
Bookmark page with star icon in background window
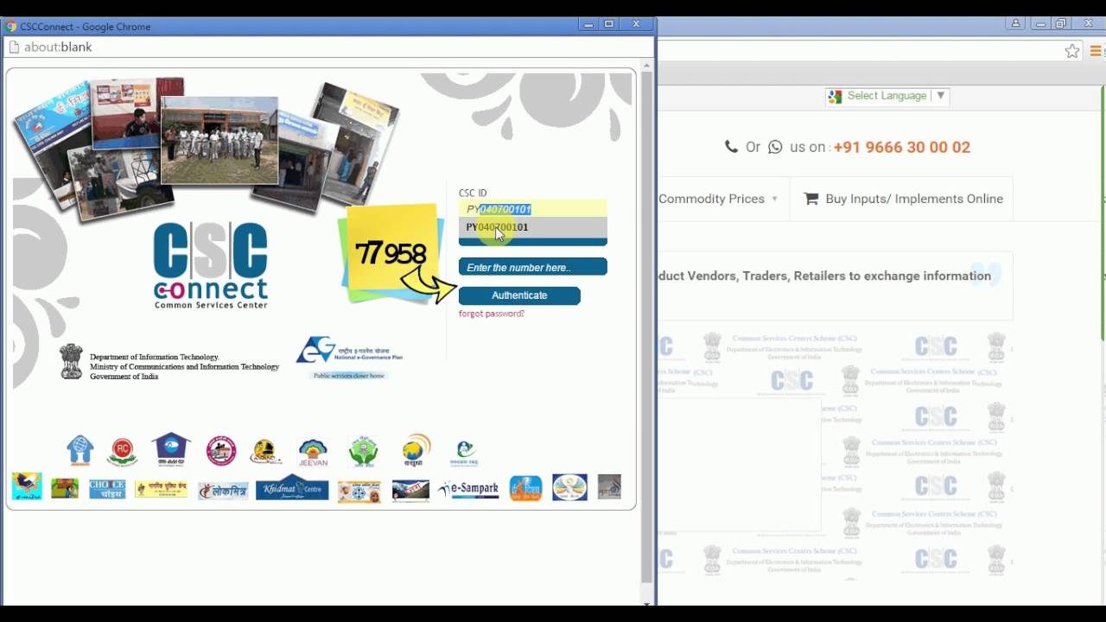(1072, 51)
